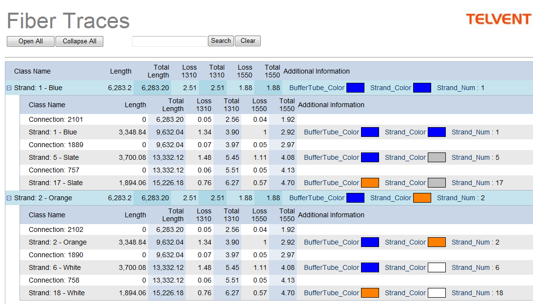Click Length 3,700.08 in Strand 5 - Slate row
This screenshot has height=304, width=533.
point(132,157)
